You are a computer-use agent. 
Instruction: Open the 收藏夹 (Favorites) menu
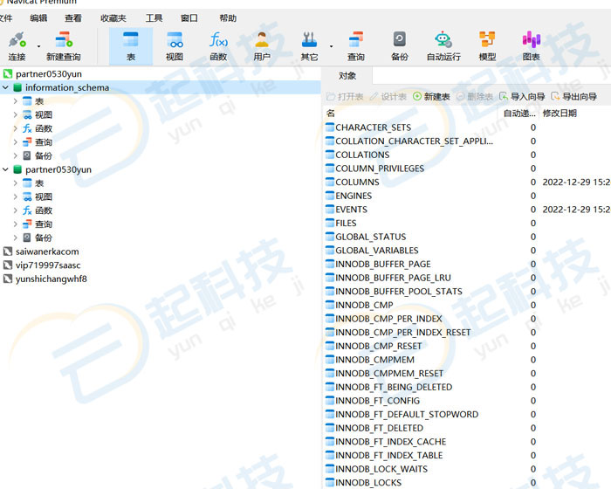113,18
